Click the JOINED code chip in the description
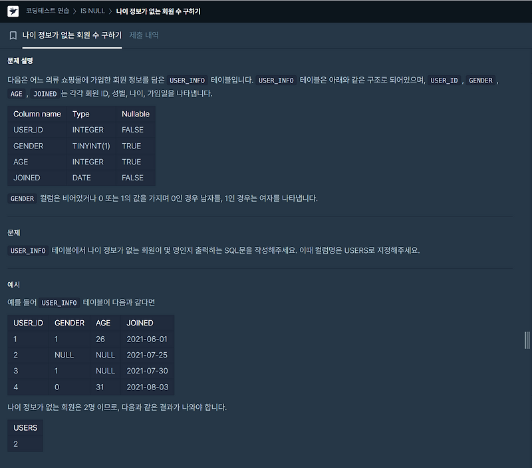Viewport: 532px width, 468px height. tap(44, 94)
